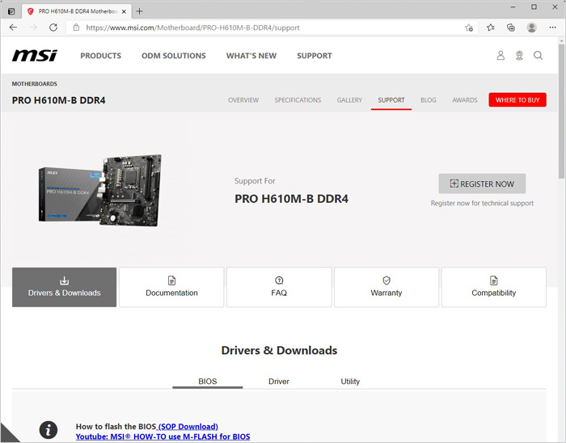Image resolution: width=566 pixels, height=443 pixels.
Task: Open the SOP Download link
Action: tap(188, 426)
